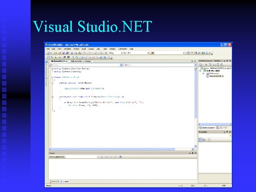This screenshot has height=192, width=256.
Task: Click the Find in Files icon
Action: (152, 53)
